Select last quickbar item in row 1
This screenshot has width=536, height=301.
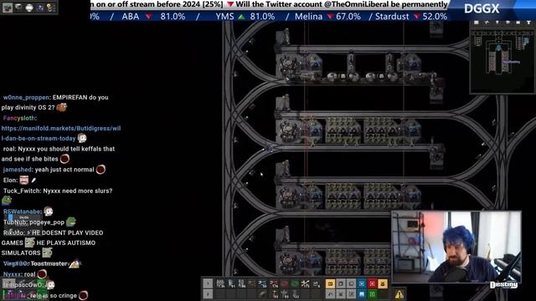coord(317,283)
